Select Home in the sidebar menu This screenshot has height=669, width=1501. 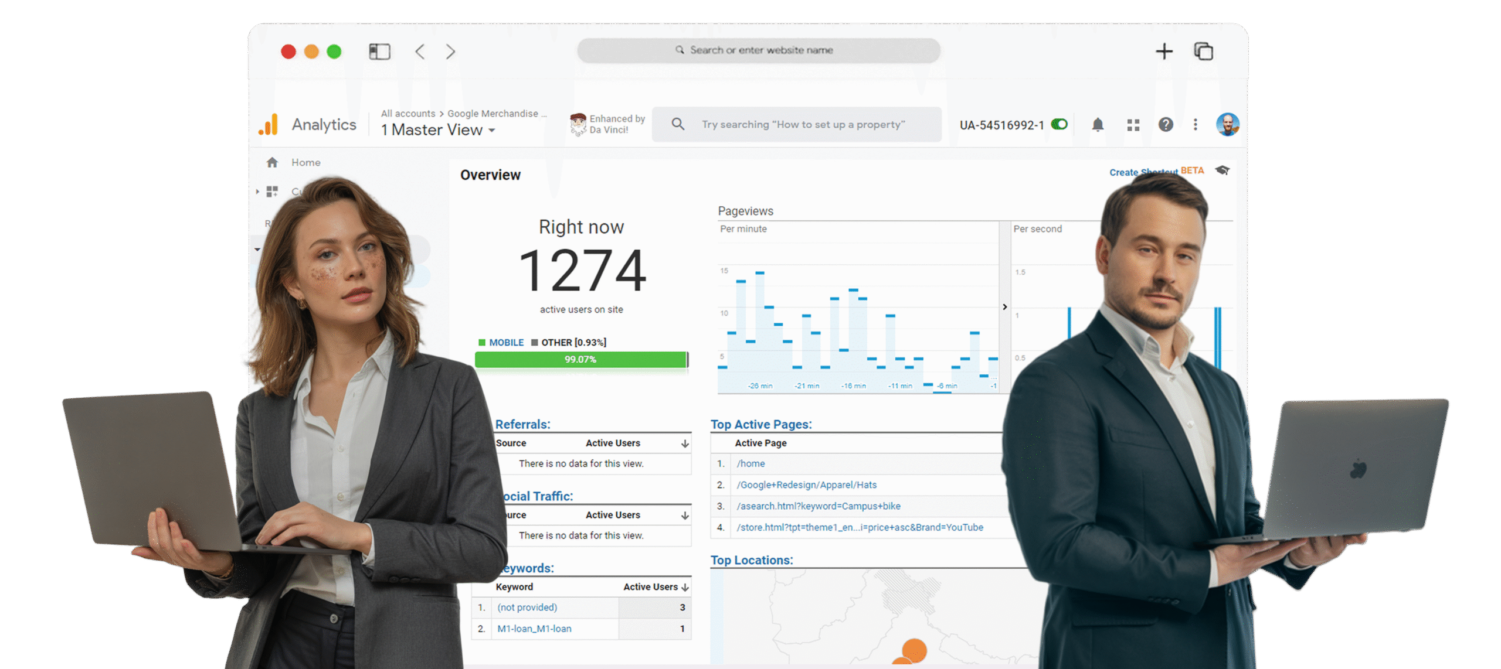tap(305, 162)
